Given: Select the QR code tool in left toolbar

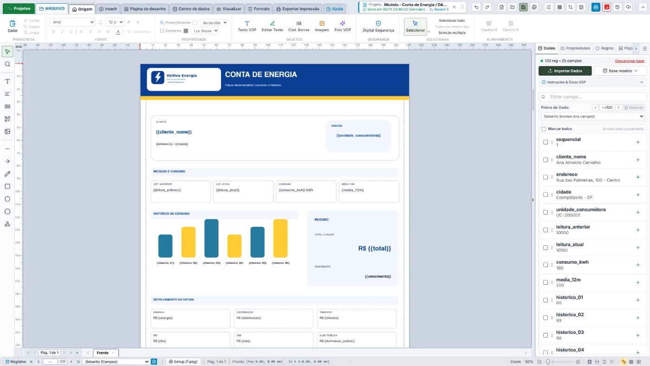Looking at the screenshot, I should [x=7, y=119].
